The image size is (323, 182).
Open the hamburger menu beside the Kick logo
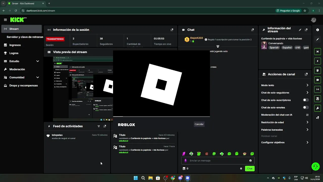point(5,20)
